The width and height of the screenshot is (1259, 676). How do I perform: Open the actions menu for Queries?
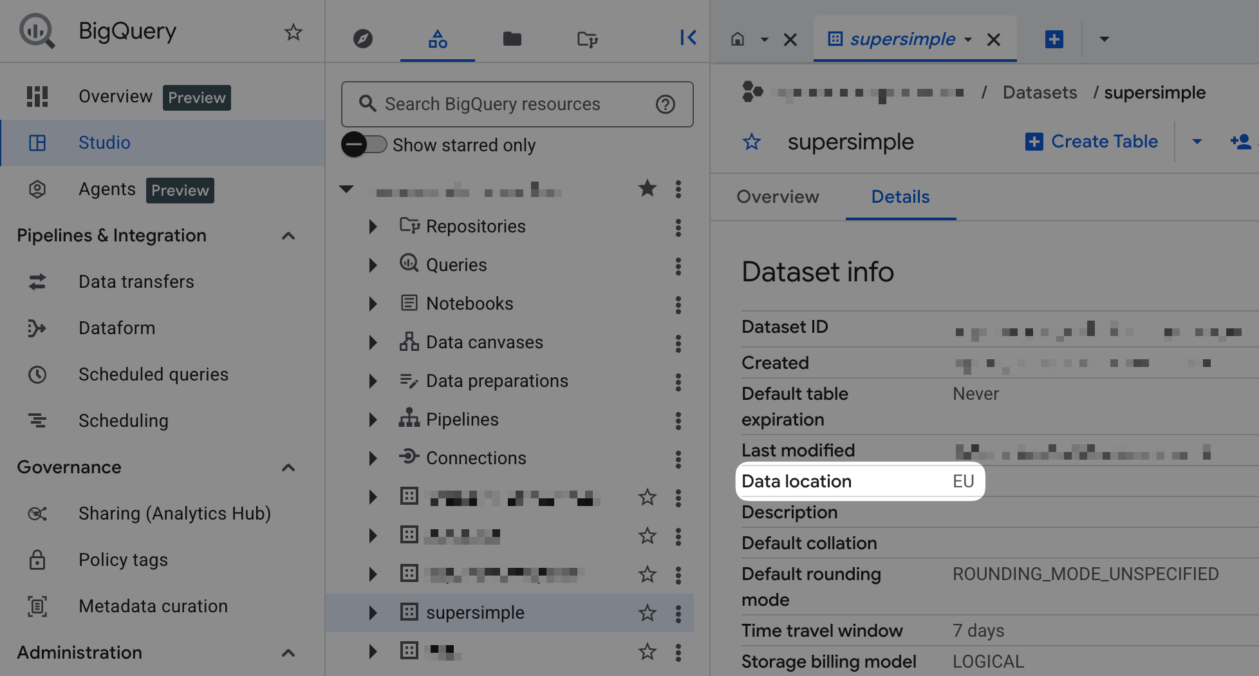coord(678,266)
